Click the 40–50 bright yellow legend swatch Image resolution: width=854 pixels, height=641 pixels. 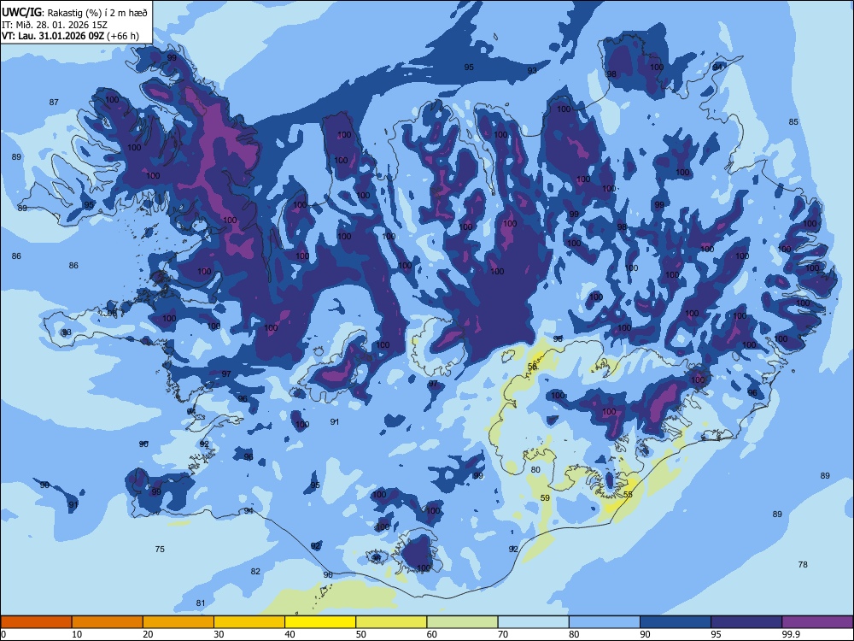pos(320,622)
